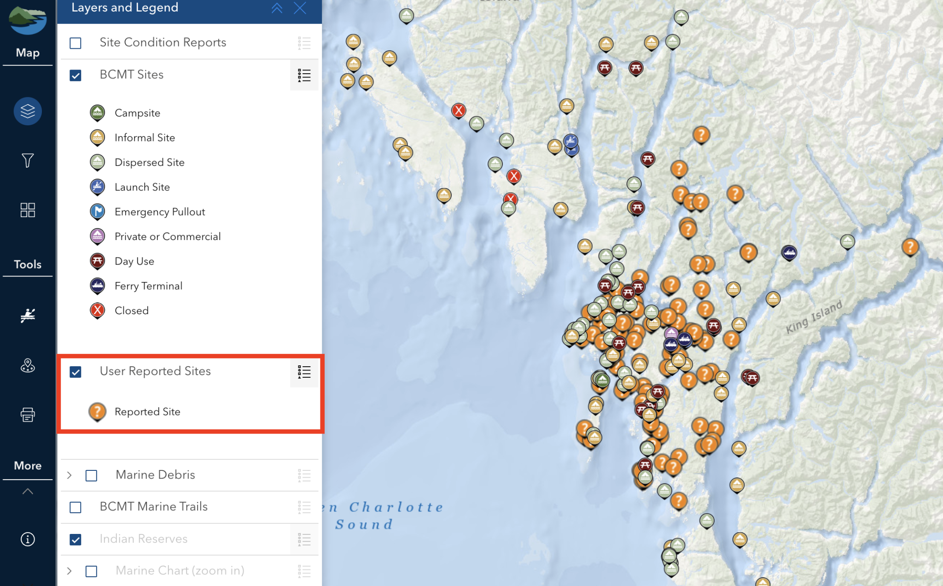Open the Filter funnel tool
Viewport: 943px width, 586px height.
[x=28, y=160]
